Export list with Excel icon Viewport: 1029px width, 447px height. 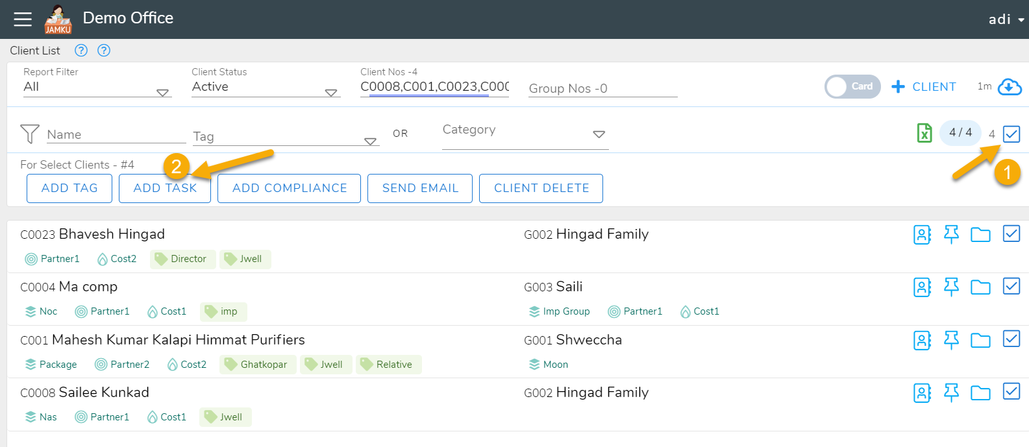click(x=924, y=133)
